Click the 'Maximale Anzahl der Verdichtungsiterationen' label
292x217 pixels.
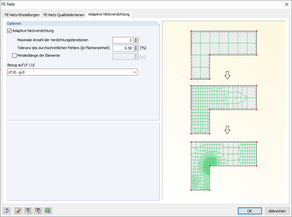tap(53, 40)
